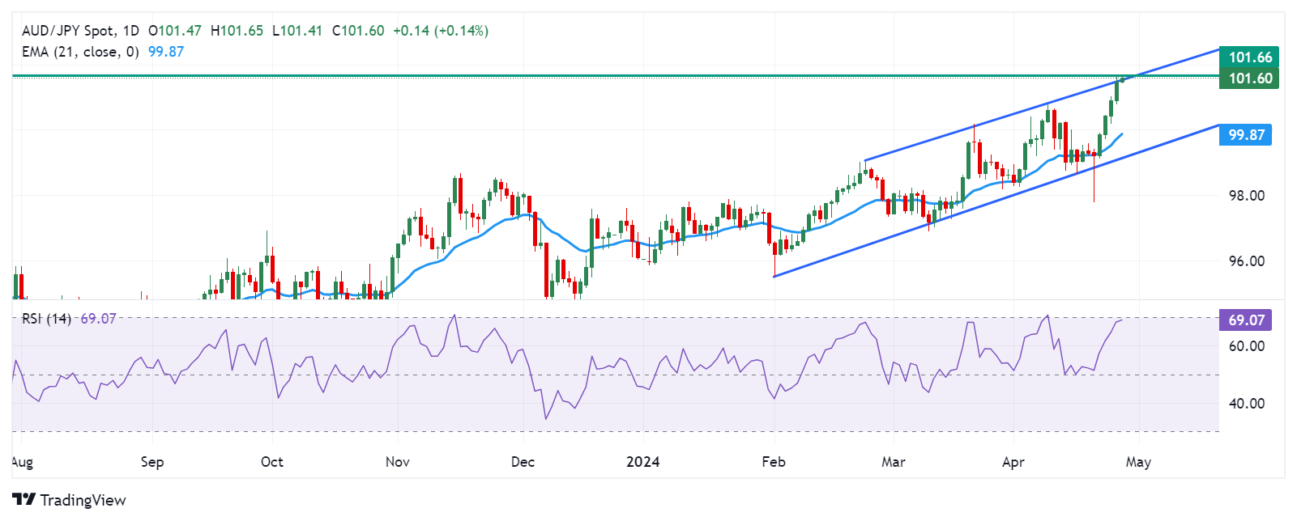Viewport: 1297px width, 521px height.
Task: Click the +0.14 (+0.14%) change value
Action: (x=441, y=31)
